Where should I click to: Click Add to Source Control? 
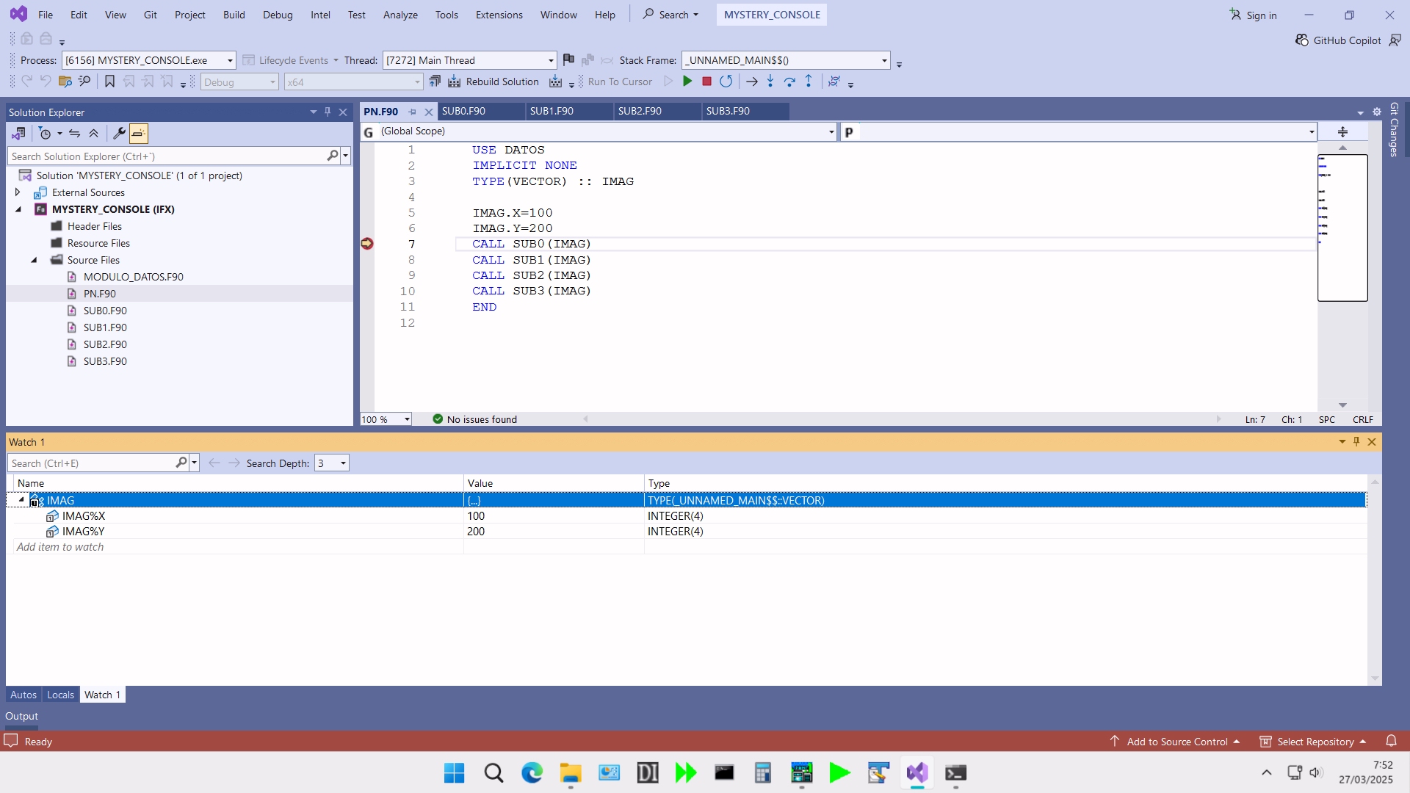pyautogui.click(x=1176, y=742)
